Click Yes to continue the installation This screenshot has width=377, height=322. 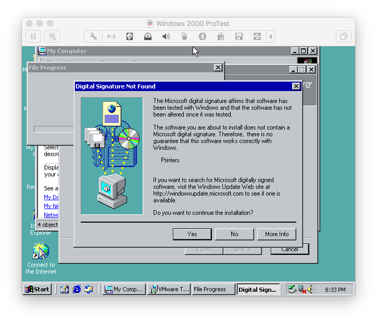tap(192, 234)
